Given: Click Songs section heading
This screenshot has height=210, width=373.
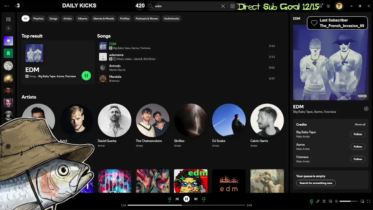Looking at the screenshot, I should (x=104, y=36).
